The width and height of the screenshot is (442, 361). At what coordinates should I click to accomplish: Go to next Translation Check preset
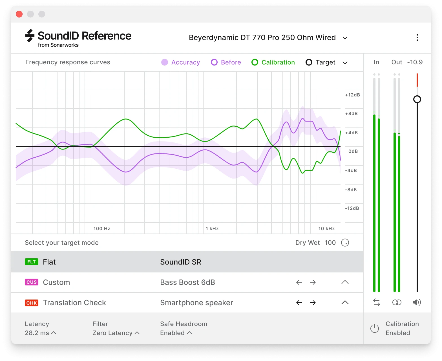click(x=313, y=303)
